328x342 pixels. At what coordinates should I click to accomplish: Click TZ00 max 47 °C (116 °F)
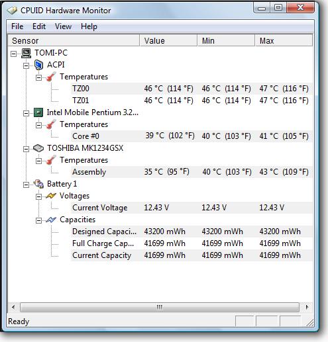point(284,89)
